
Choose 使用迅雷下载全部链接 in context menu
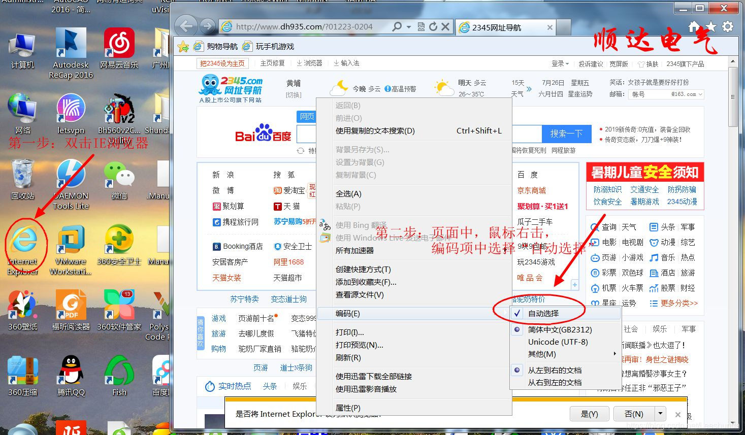coord(413,376)
